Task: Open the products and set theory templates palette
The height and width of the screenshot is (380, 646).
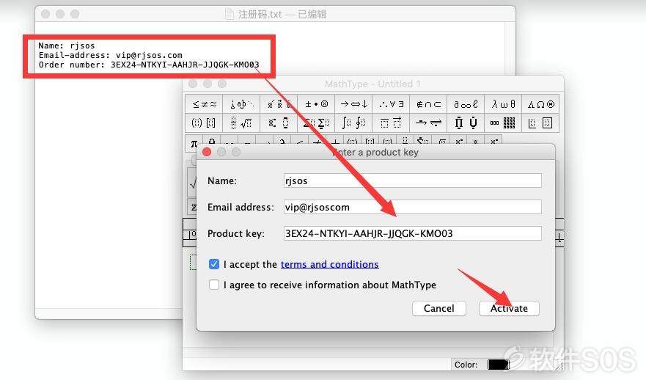Action: pos(466,123)
